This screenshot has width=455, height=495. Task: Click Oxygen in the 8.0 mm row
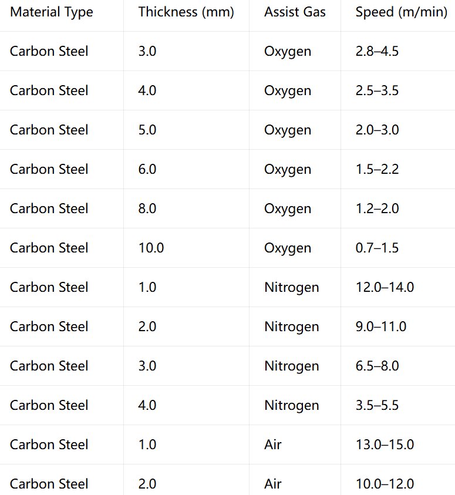click(288, 209)
